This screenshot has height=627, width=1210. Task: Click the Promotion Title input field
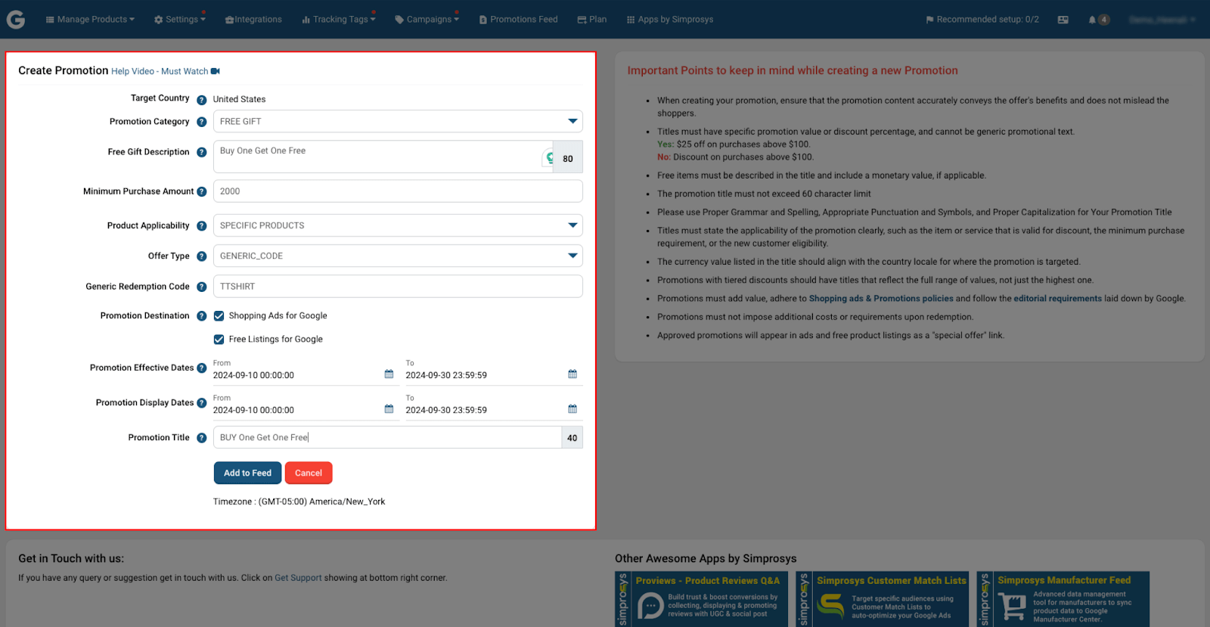click(387, 437)
